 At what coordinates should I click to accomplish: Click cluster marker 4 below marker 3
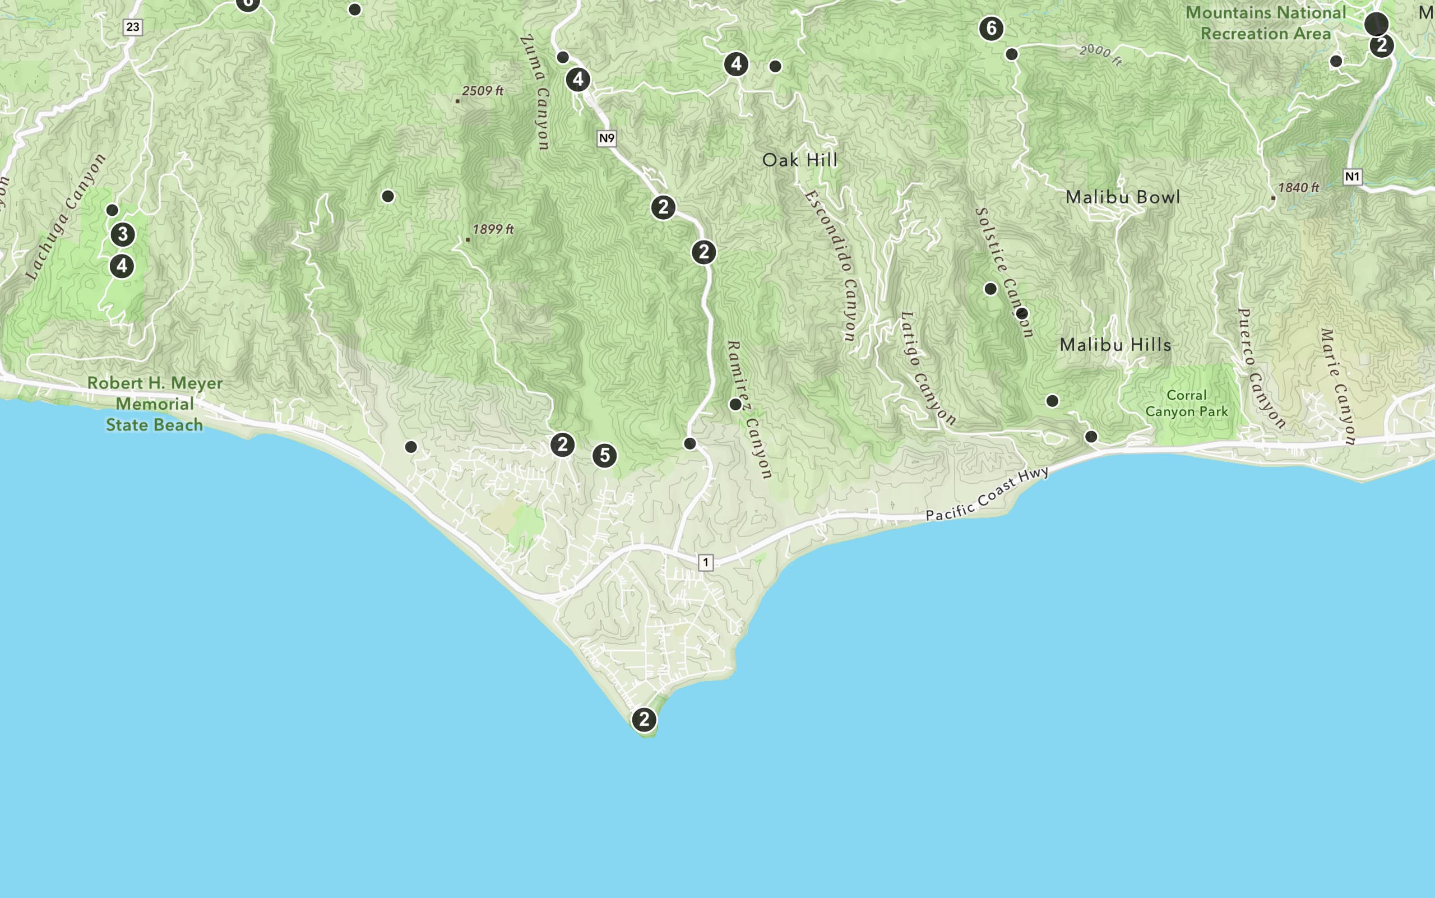tap(122, 266)
